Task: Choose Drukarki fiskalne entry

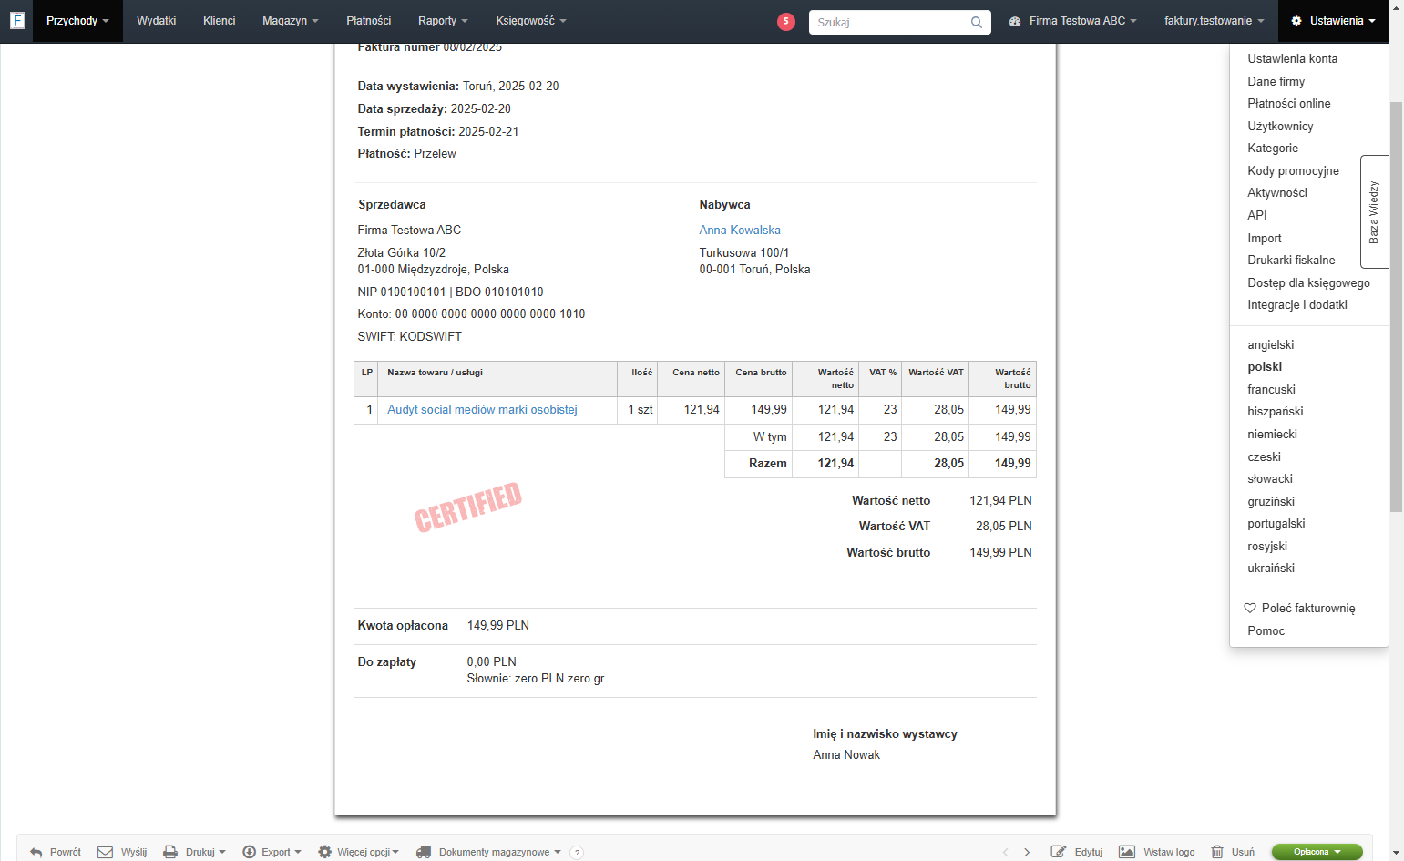Action: point(1291,260)
